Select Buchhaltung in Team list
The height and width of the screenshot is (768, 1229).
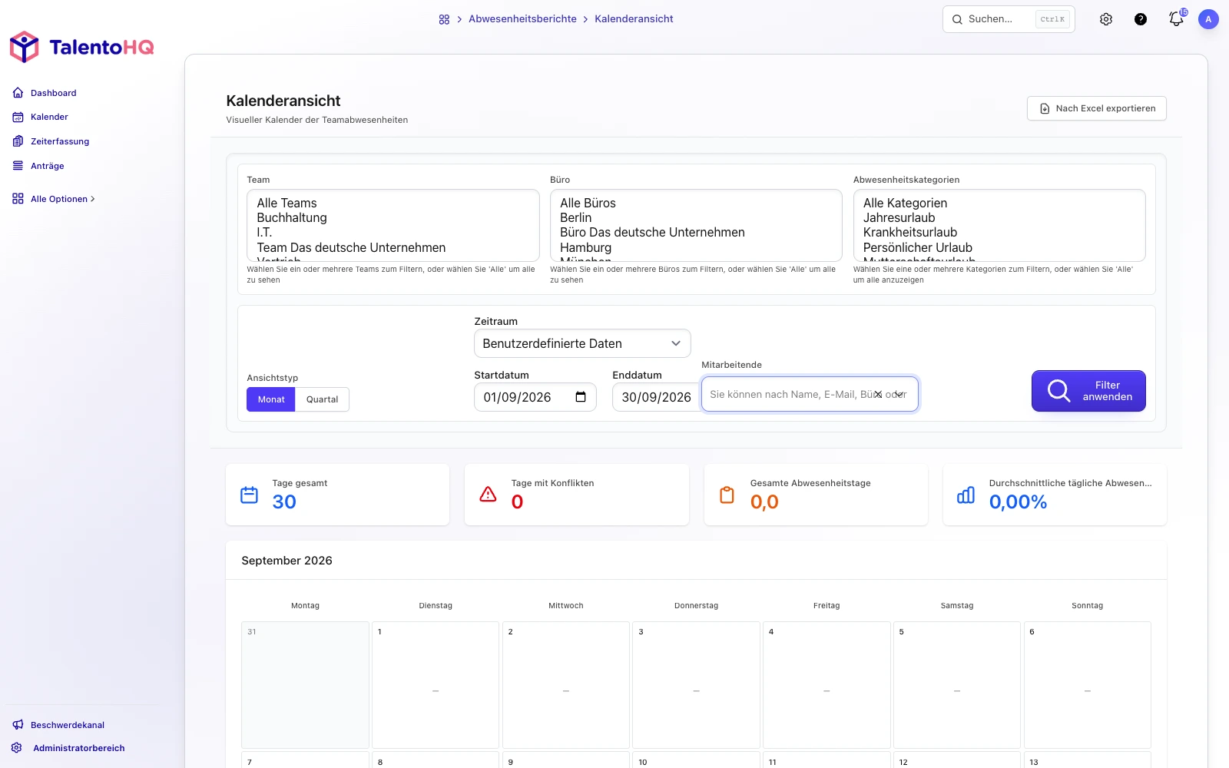click(x=292, y=218)
